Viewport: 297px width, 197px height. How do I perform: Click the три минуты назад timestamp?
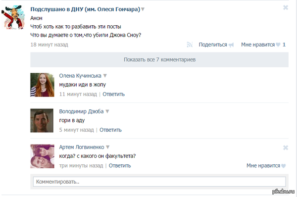81,165
